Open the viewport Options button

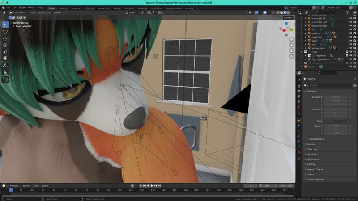click(x=288, y=17)
